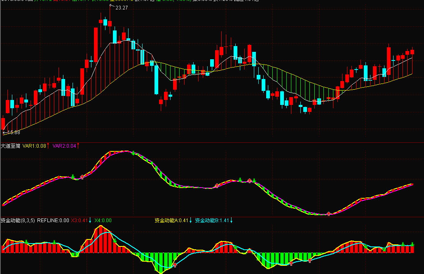Screen dimensions: 424x274
Task: Click the cyan down arrow after 资金动能B value
Action: point(231,221)
